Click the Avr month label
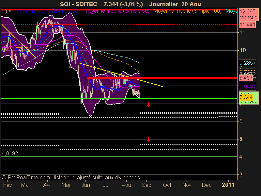The image size is (261, 196). 47,185
